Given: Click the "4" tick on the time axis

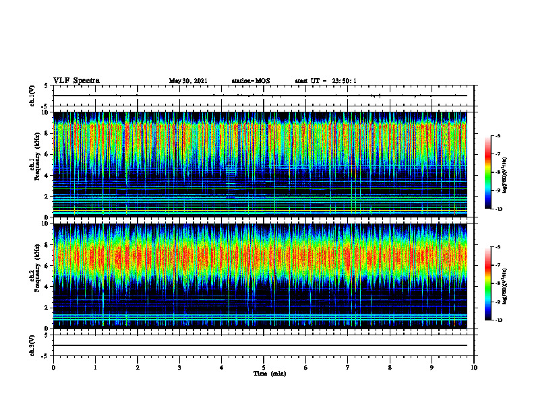Looking at the screenshot, I should pyautogui.click(x=221, y=368).
